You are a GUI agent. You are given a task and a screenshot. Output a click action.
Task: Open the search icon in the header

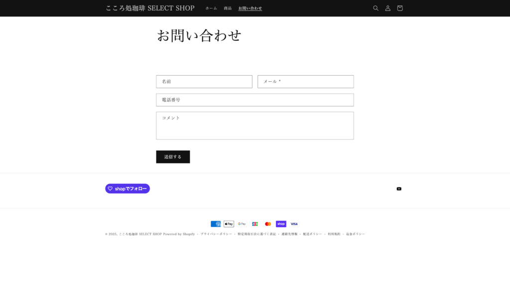pos(375,8)
